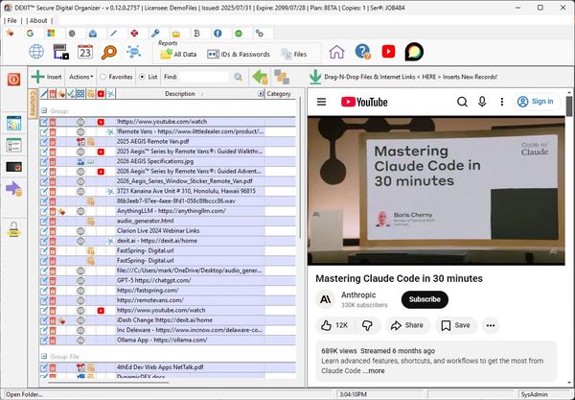Collapse the Group tree section
Screen dimensions: 575x400
[x=44, y=111]
